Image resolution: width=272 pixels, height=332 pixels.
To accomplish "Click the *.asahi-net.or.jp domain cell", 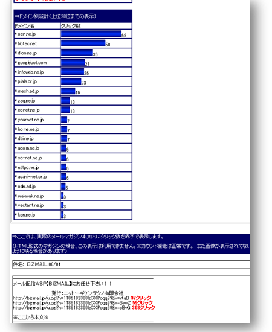I will (37, 177).
